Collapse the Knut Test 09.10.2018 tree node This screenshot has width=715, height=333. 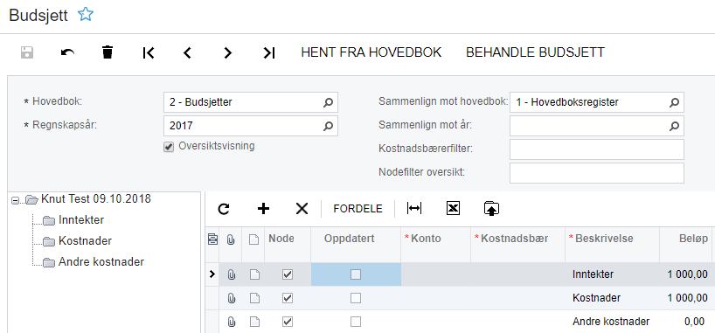16,200
